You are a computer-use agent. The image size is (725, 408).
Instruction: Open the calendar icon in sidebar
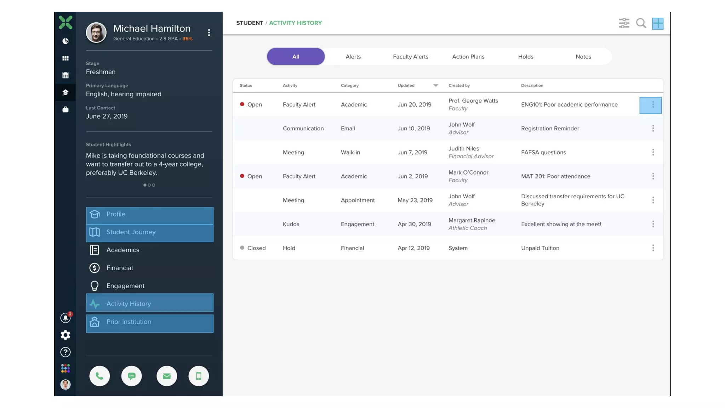click(x=65, y=75)
